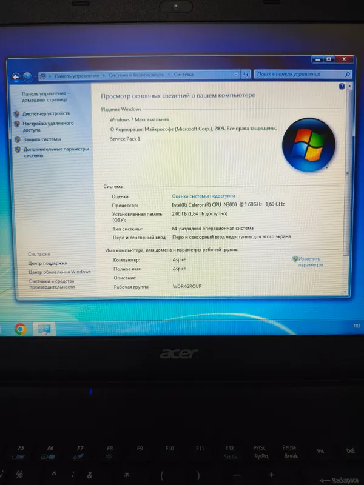
Task: Select the Control Panel taskbar button
Action: pos(44,329)
